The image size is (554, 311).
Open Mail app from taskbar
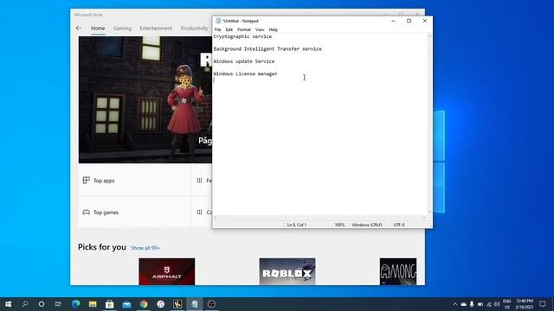click(x=126, y=304)
